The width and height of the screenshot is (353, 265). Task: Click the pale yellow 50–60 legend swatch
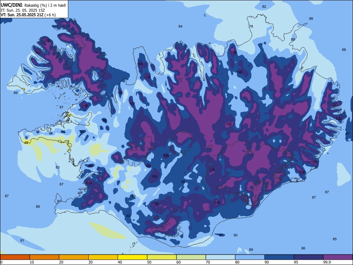coord(162,257)
